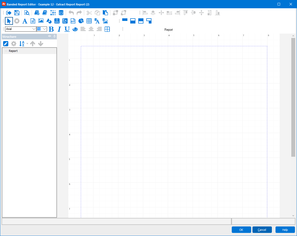The height and width of the screenshot is (236, 297).
Task: Select the arrow pointer tool
Action: point(9,21)
